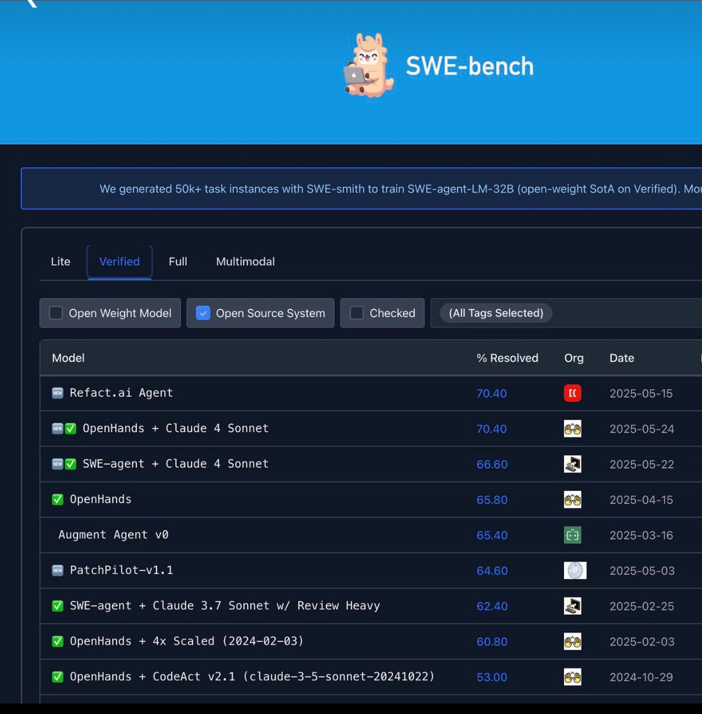Screen dimensions: 702x714
Task: Open the Full leaderboard tab
Action: tap(178, 262)
